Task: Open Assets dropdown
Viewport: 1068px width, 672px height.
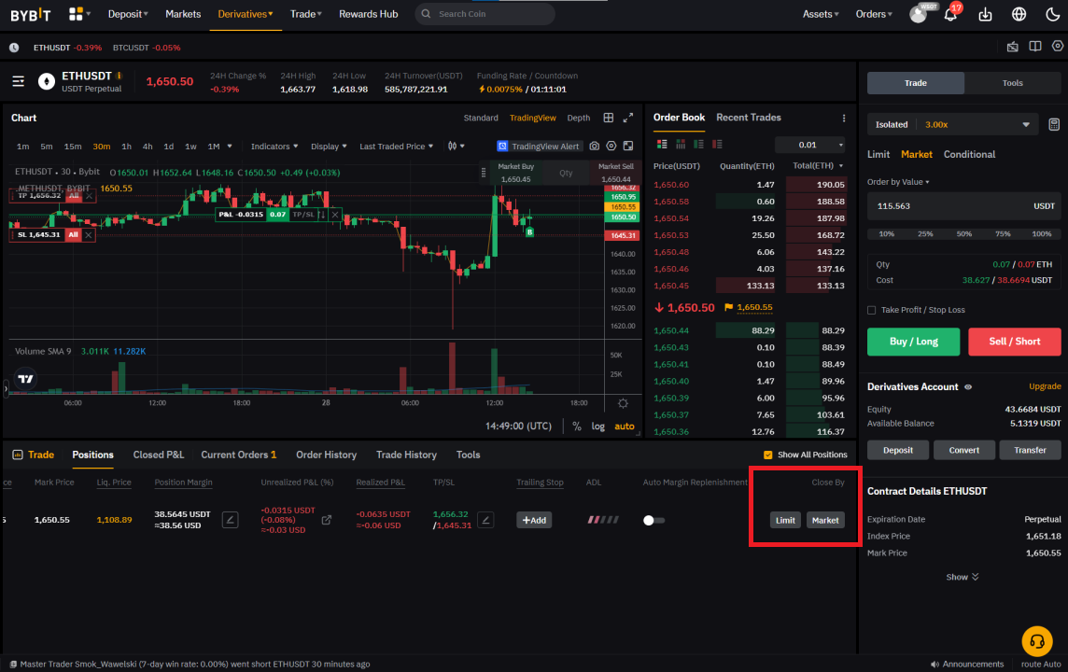Action: click(x=820, y=14)
